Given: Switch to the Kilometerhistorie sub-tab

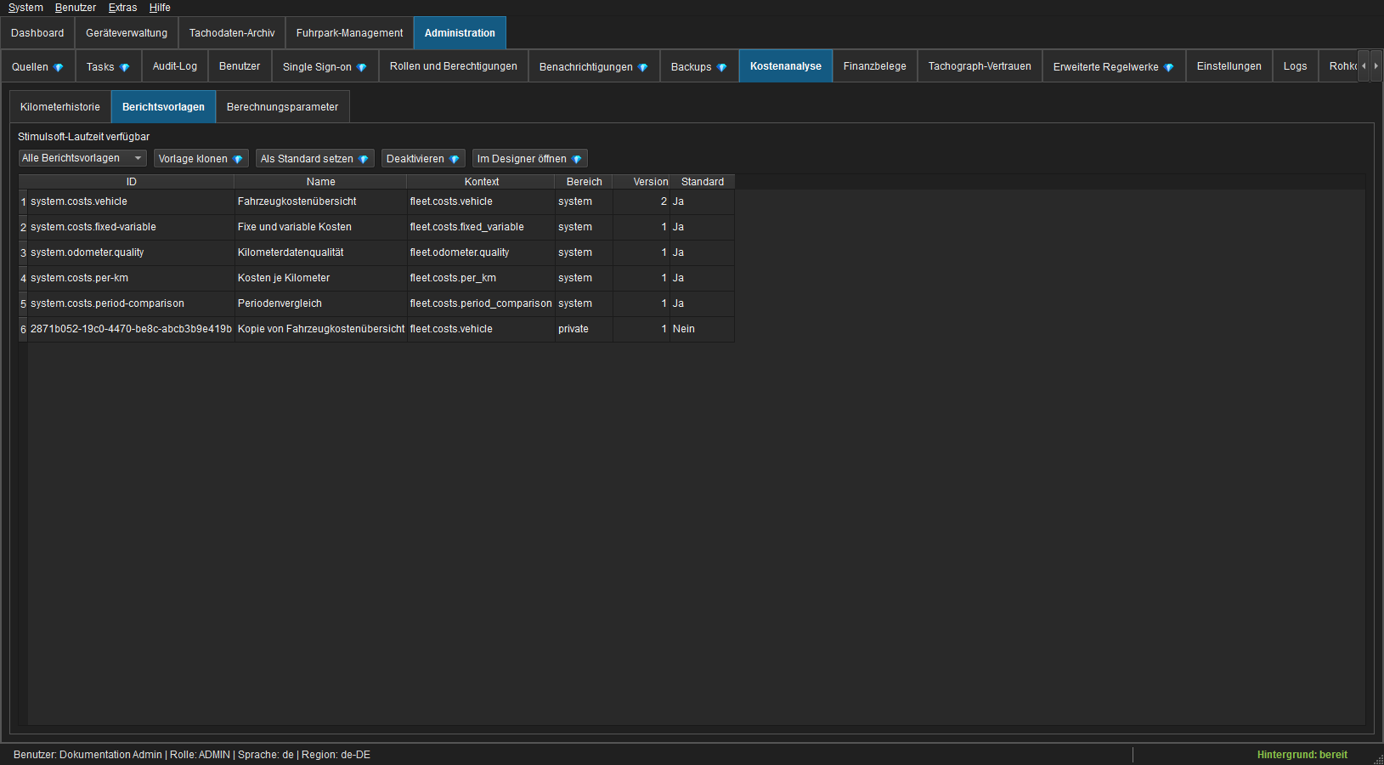Looking at the screenshot, I should (x=60, y=107).
